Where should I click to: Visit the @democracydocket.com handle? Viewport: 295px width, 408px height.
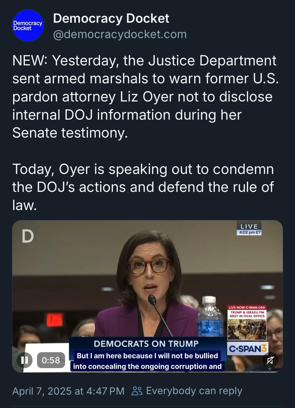[120, 34]
